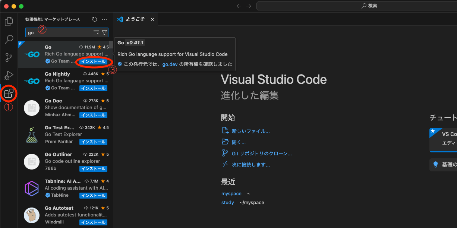Click 開く... to open a file
This screenshot has width=457, height=228.
coord(239,142)
